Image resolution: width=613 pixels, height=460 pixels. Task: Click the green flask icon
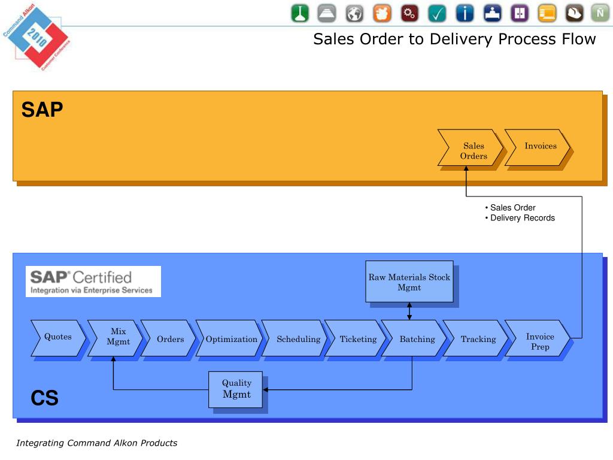point(300,13)
